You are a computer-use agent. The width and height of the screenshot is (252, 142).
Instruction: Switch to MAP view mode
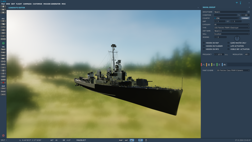click(x=121, y=140)
